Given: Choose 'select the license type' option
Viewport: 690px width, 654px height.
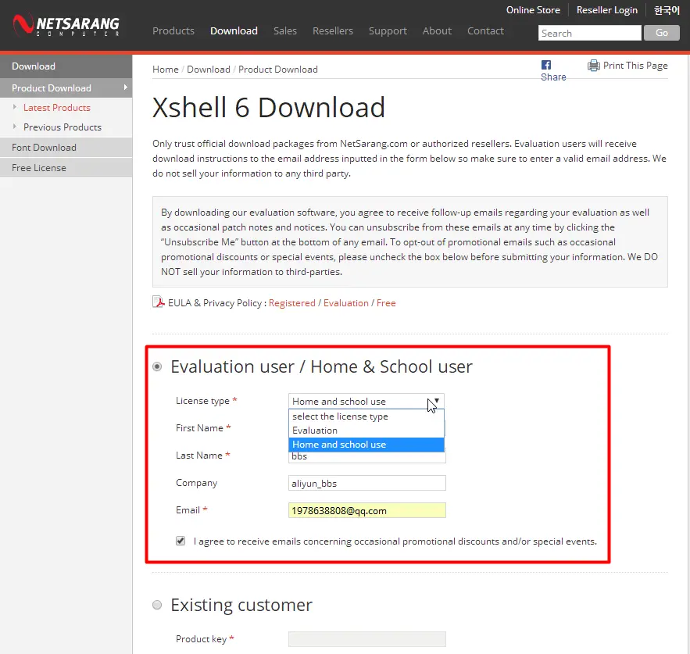Looking at the screenshot, I should pos(366,416).
